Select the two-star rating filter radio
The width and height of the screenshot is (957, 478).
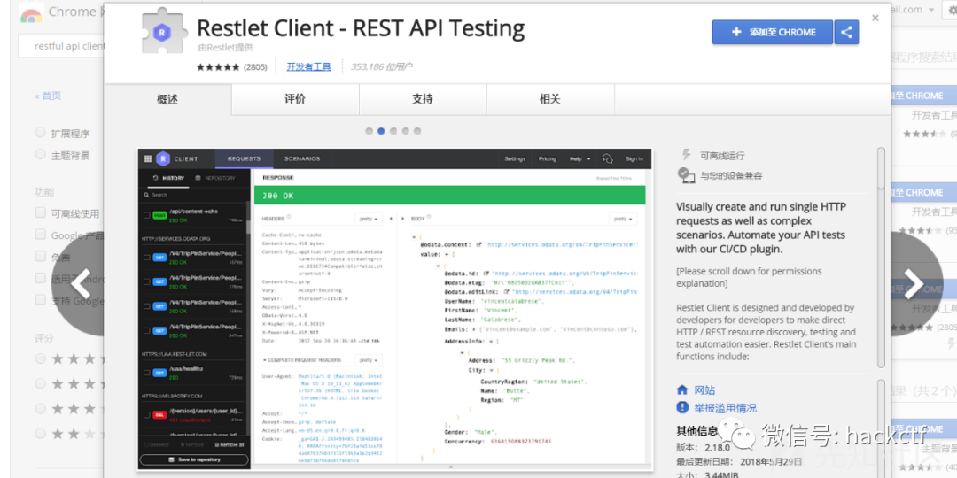(40, 434)
